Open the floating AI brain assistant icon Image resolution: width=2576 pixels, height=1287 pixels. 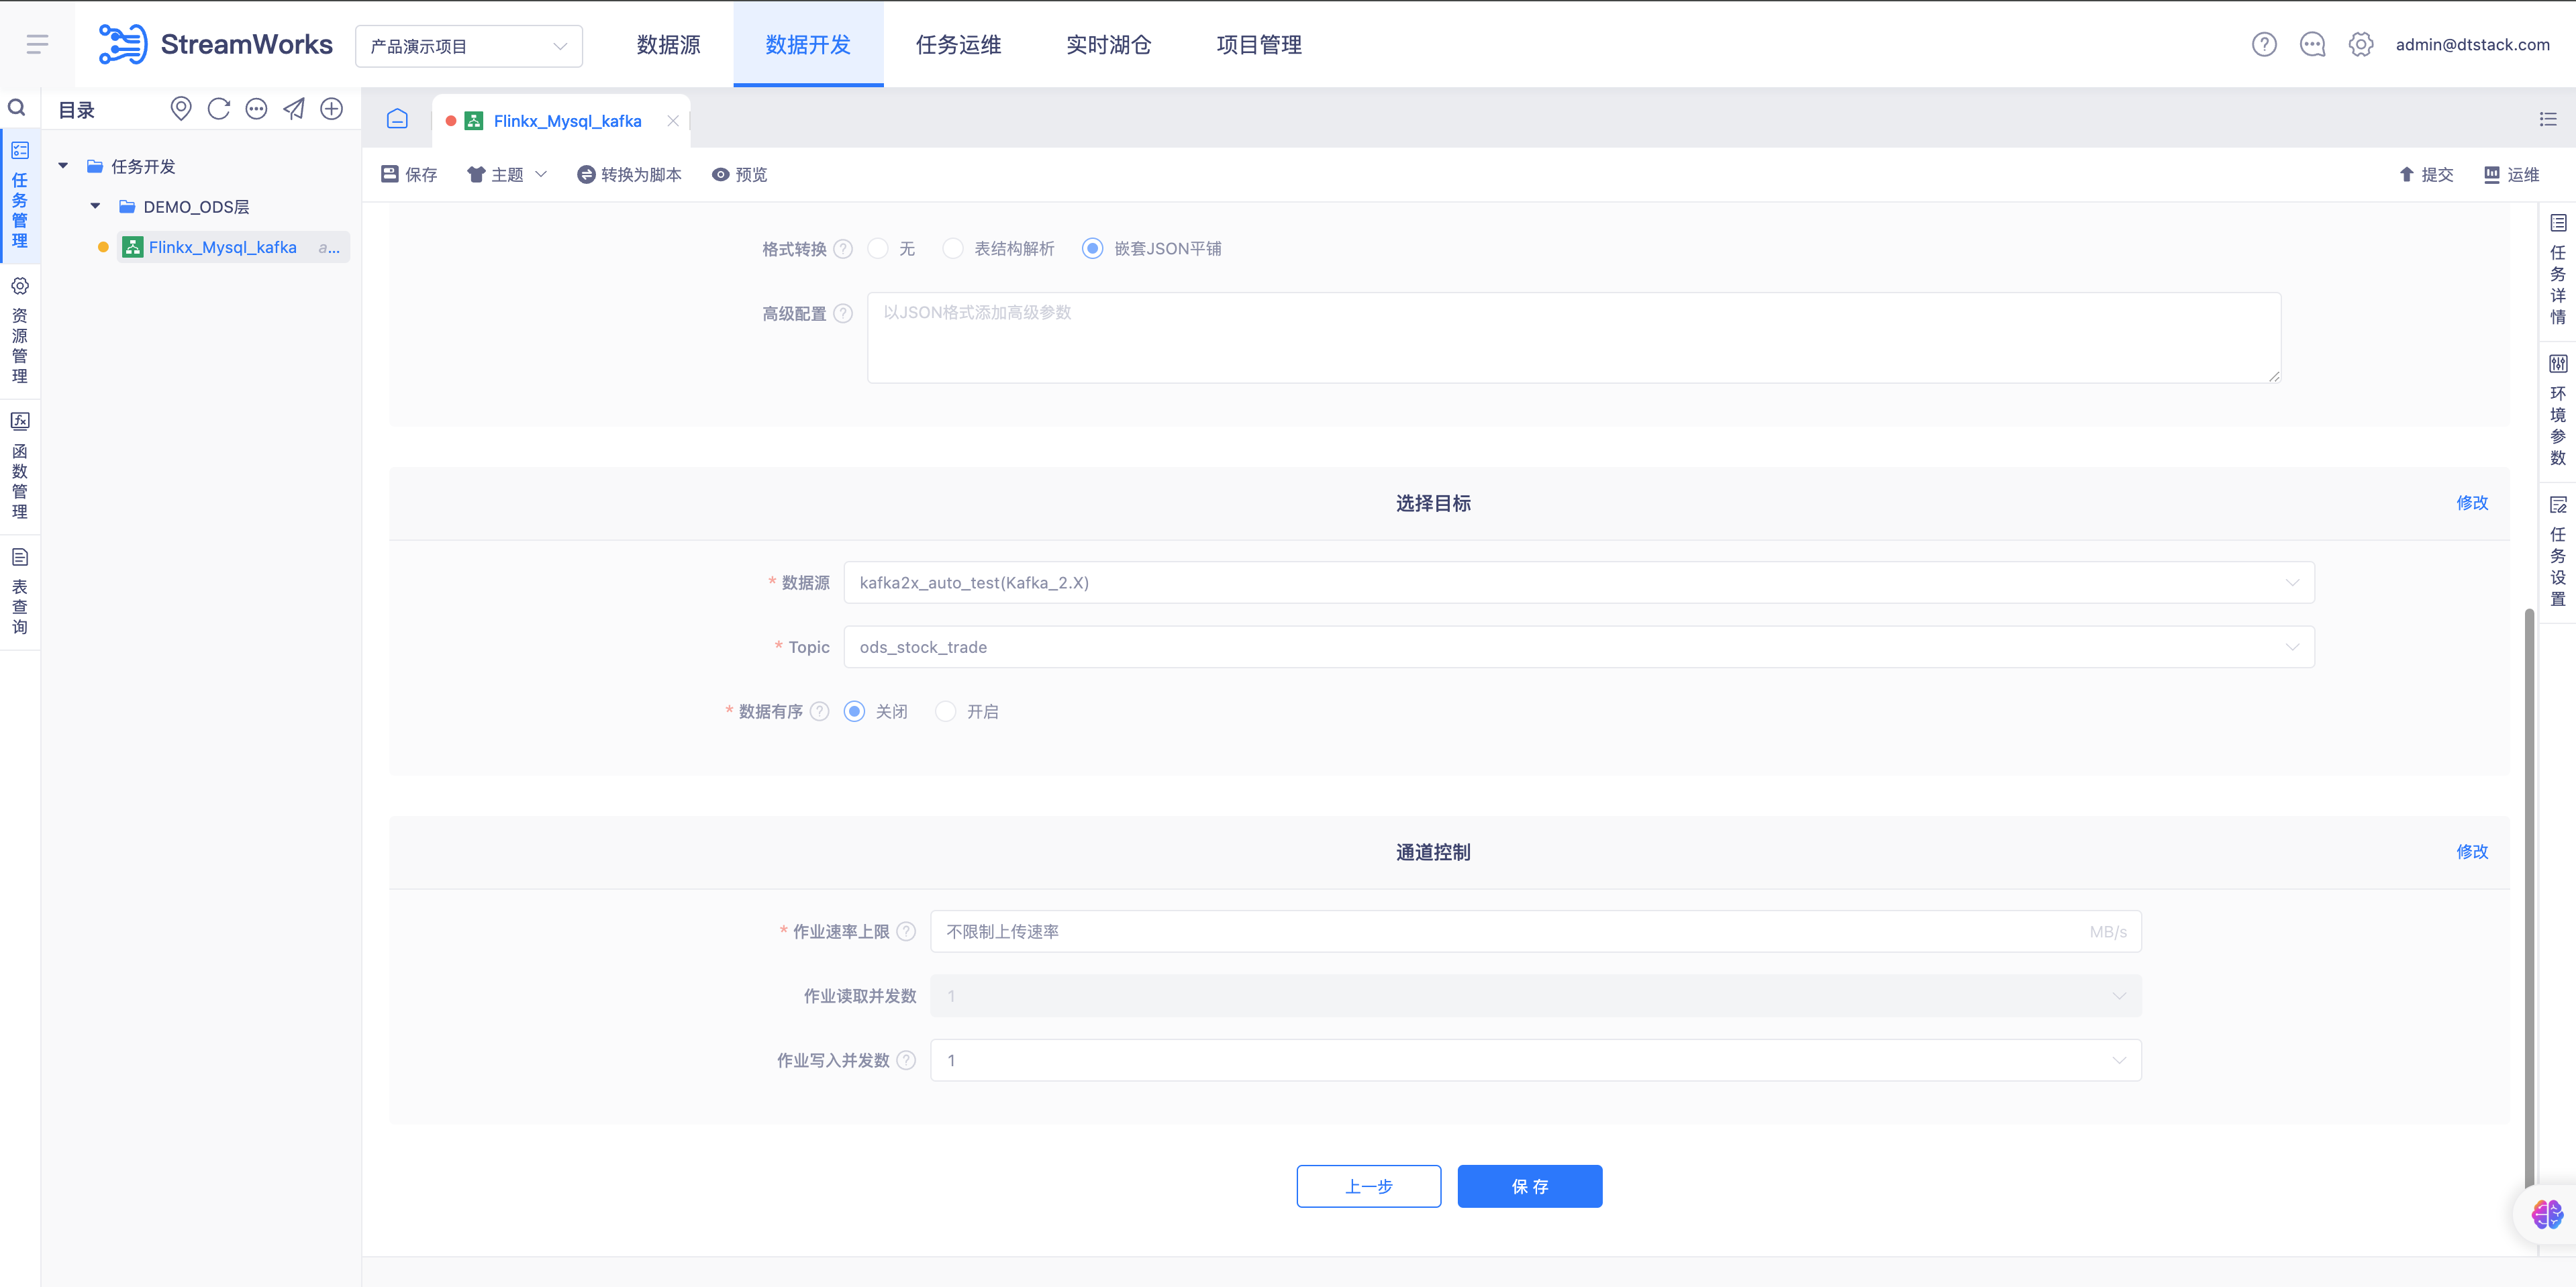[x=2546, y=1214]
